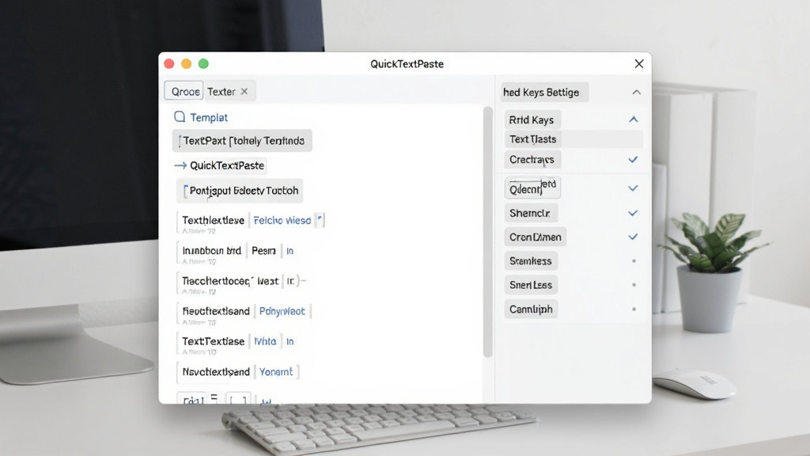810x456 pixels.
Task: Collapse Rrid Kays section with blue chevron
Action: point(634,120)
